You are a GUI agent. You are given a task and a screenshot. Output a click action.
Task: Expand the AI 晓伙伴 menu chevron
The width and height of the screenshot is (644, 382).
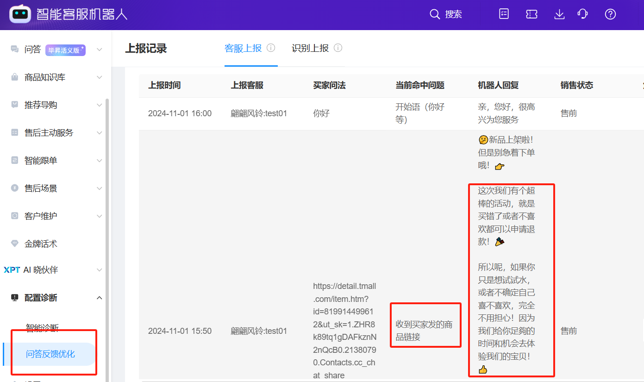(100, 270)
